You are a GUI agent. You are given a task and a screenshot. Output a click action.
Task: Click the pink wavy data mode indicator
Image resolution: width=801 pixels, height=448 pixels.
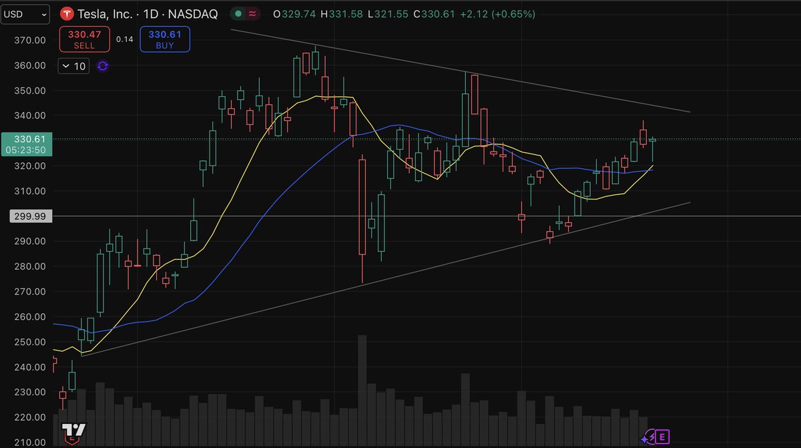point(252,14)
